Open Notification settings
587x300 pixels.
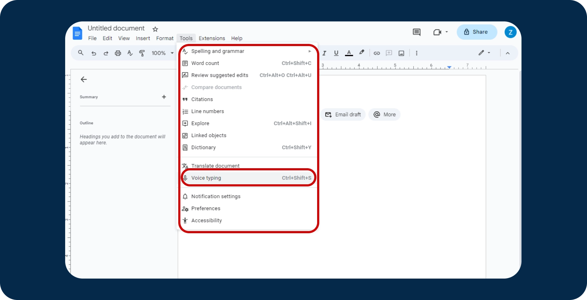(x=247, y=196)
